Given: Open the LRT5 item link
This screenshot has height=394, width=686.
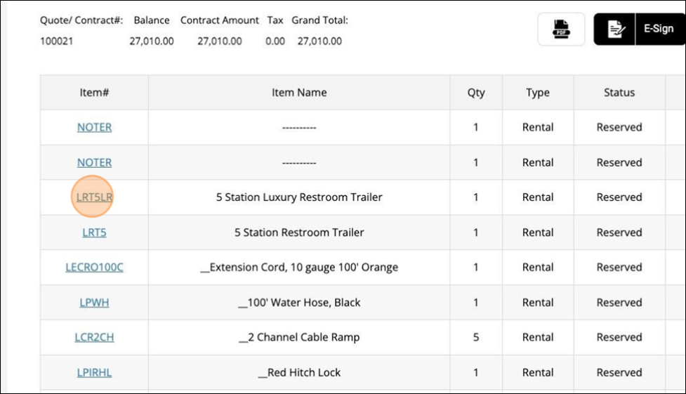Looking at the screenshot, I should [x=94, y=232].
